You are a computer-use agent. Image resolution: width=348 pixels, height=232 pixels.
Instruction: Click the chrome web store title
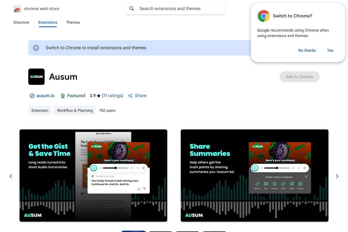coord(42,9)
